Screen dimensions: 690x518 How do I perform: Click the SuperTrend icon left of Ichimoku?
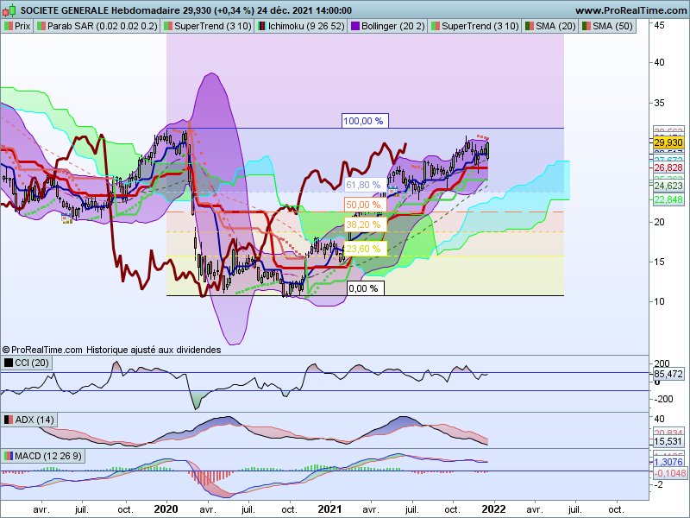click(168, 27)
